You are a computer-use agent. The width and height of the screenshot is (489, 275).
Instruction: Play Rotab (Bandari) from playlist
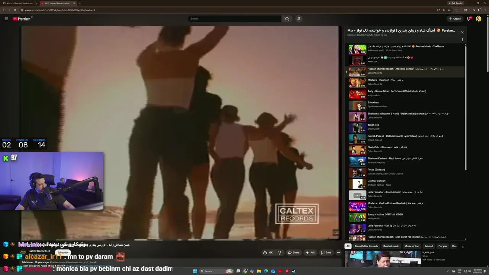click(405, 172)
